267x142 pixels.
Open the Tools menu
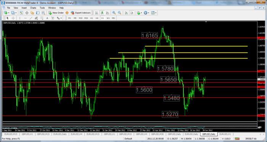[x=42, y=8]
